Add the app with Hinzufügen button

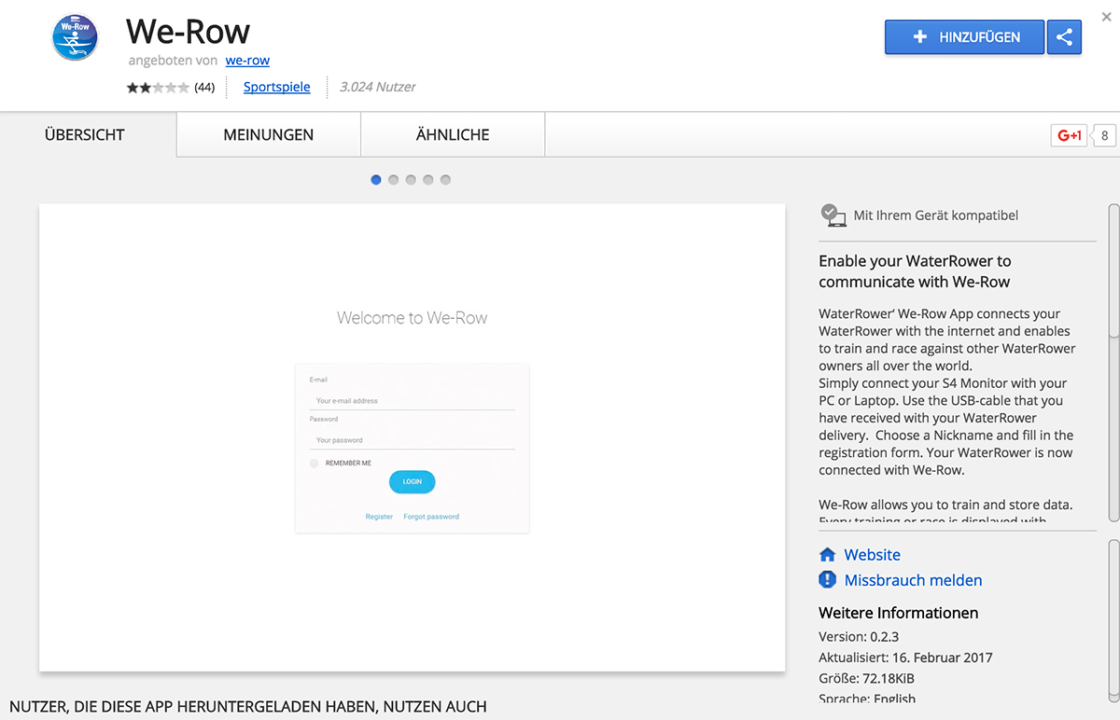964,37
